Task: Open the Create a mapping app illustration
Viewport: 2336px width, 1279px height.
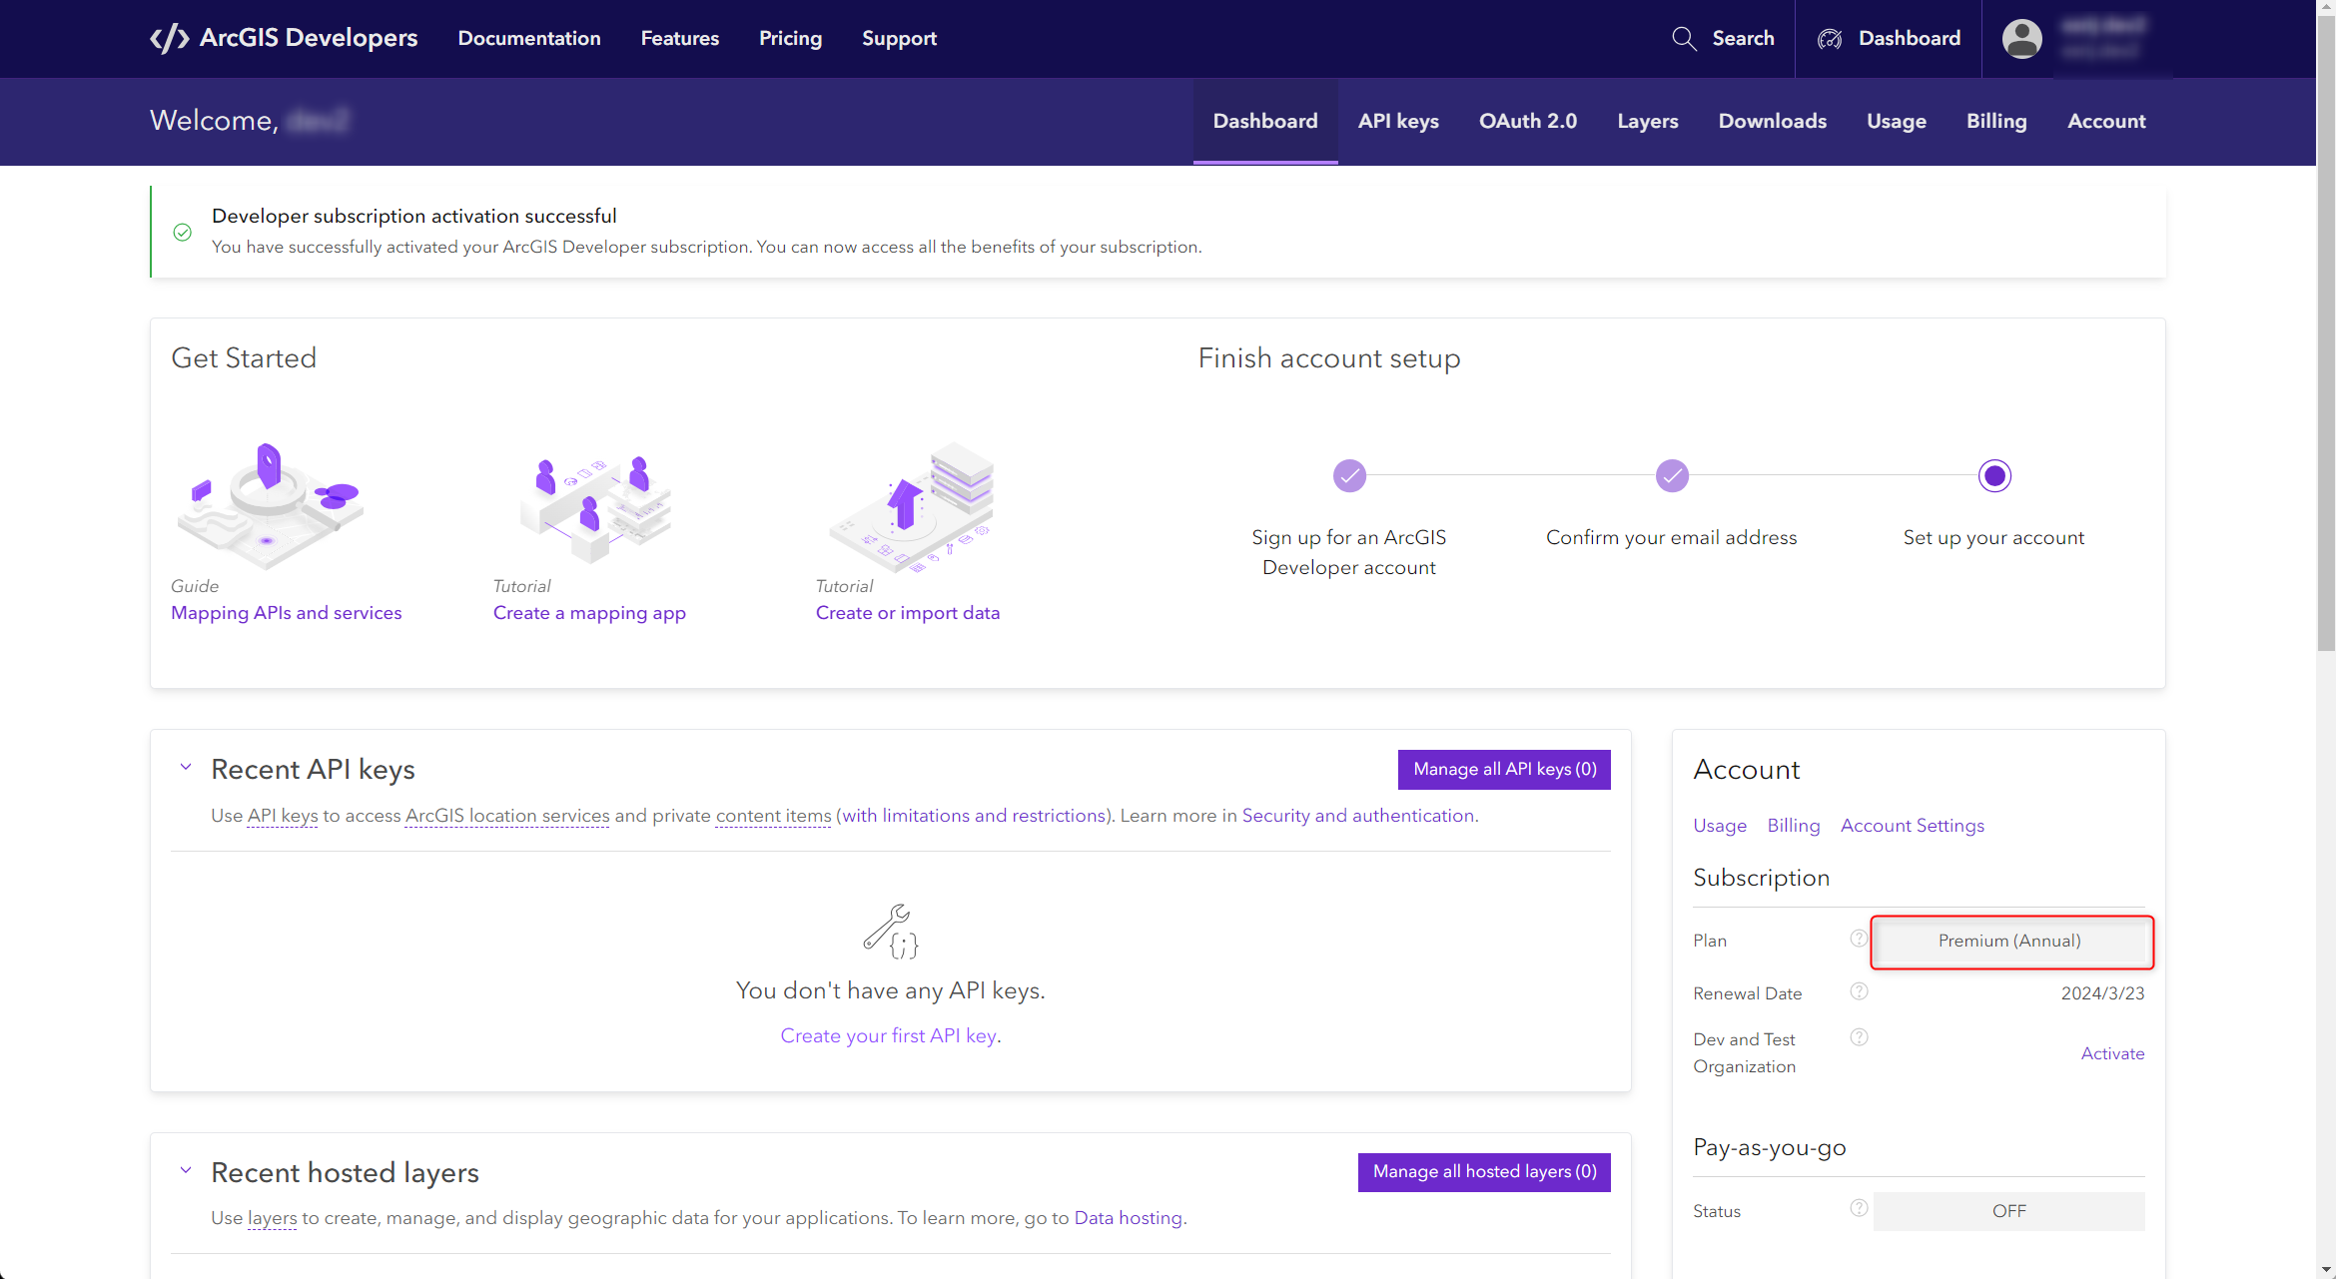Action: (x=594, y=509)
